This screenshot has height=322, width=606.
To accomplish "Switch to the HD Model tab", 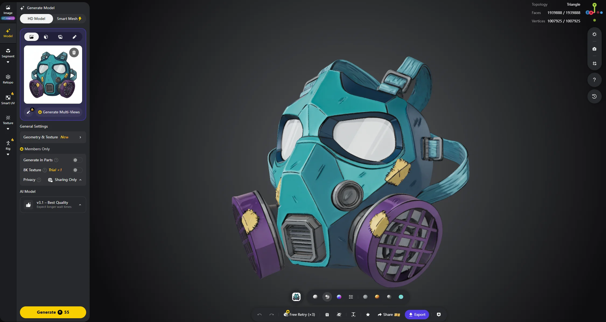I will pyautogui.click(x=36, y=19).
